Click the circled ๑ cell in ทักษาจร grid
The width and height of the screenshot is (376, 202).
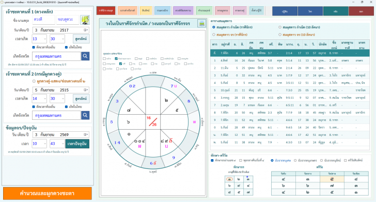229,179
